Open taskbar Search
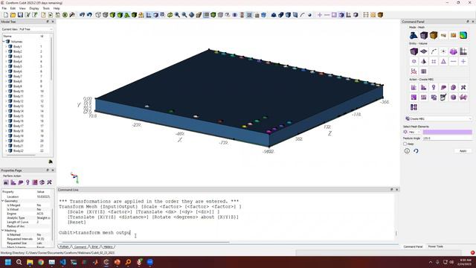The image size is (476, 268). pyautogui.click(x=19, y=262)
